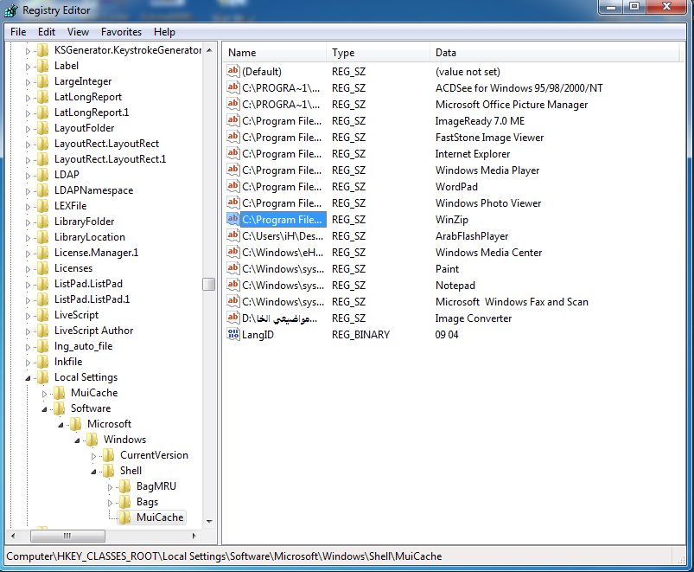This screenshot has width=694, height=572.
Task: Open the Favorites menu
Action: 121,32
